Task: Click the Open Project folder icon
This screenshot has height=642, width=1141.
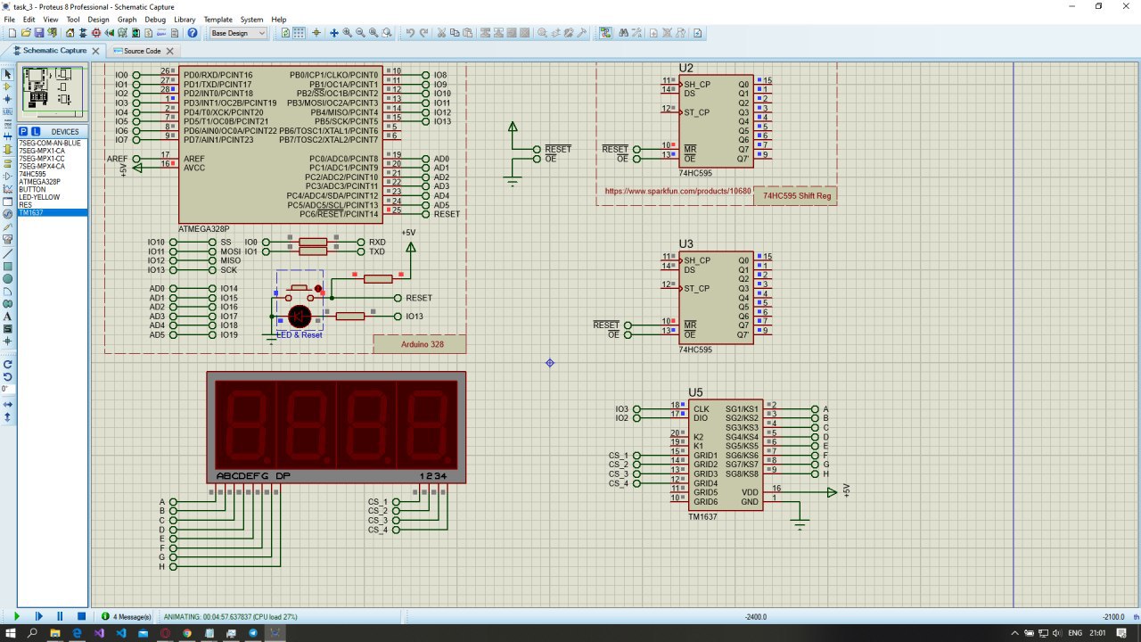Action: (26, 33)
